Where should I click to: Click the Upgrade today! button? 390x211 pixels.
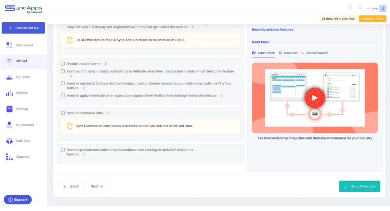click(372, 19)
